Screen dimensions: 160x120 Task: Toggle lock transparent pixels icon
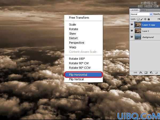(138, 19)
